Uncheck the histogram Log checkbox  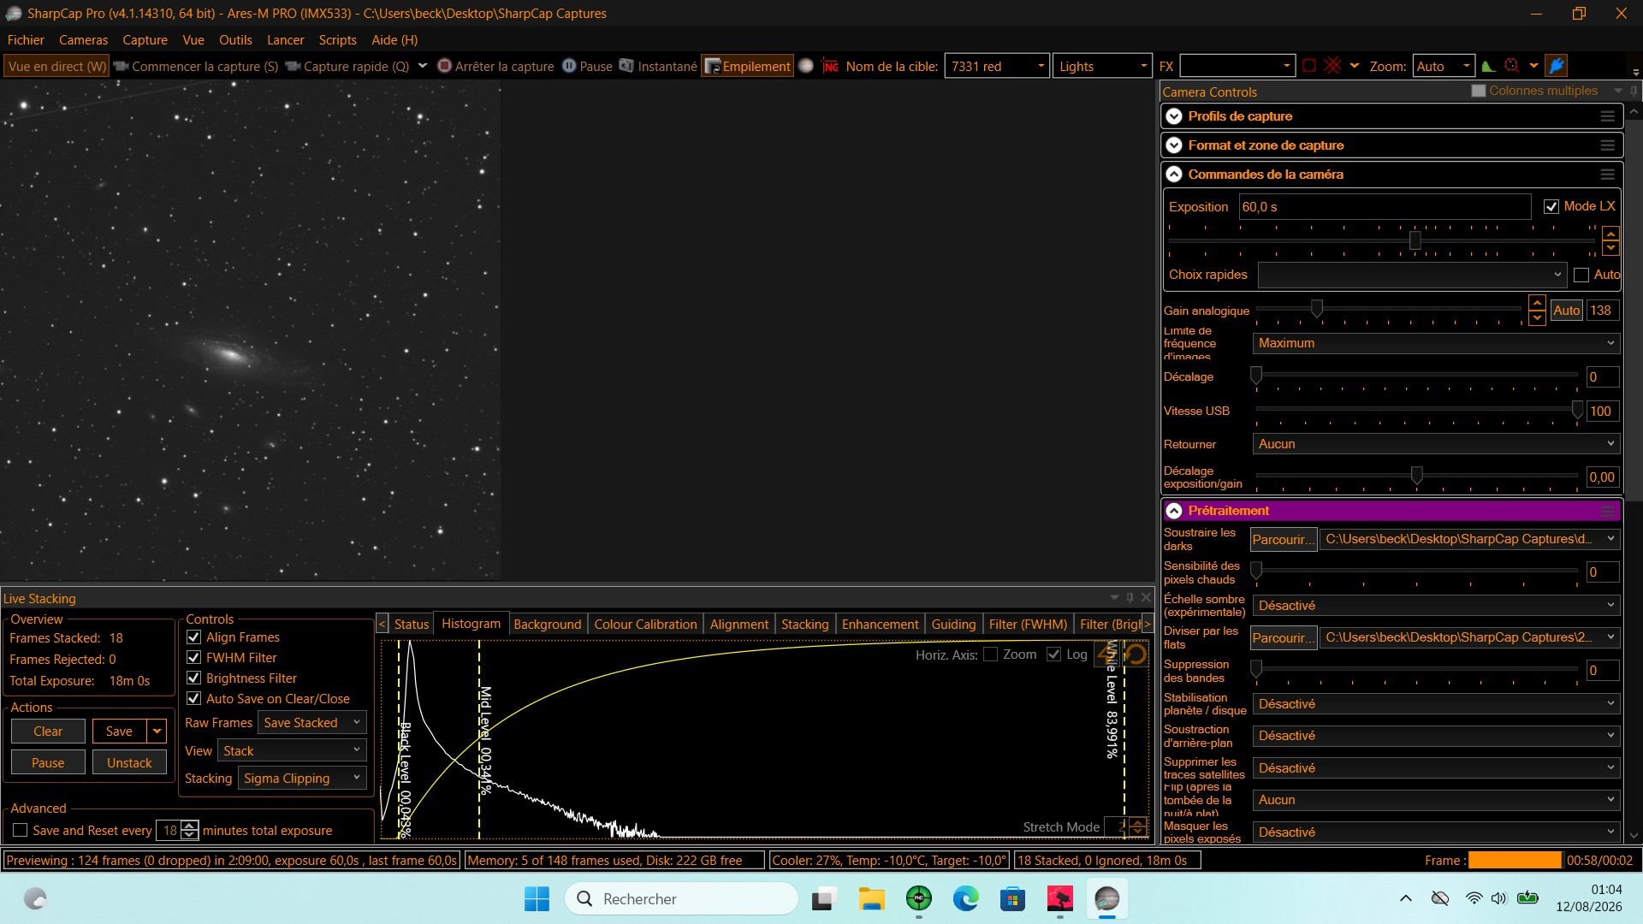(x=1053, y=654)
